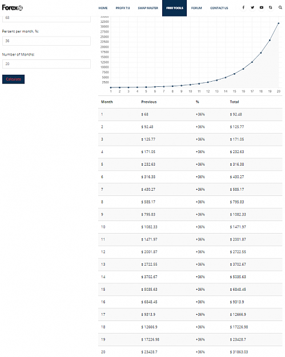
Task: Go to the HOME menu item
Action: pyautogui.click(x=103, y=8)
